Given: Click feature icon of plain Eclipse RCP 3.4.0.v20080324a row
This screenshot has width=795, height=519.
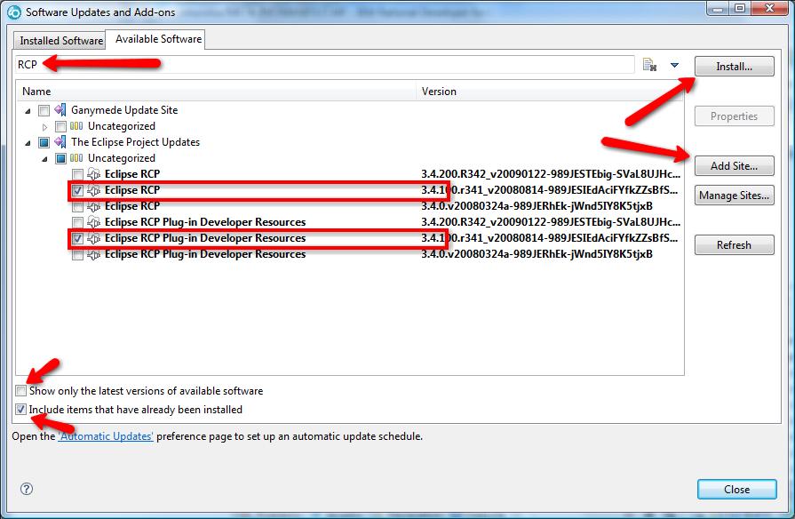Looking at the screenshot, I should pyautogui.click(x=94, y=206).
